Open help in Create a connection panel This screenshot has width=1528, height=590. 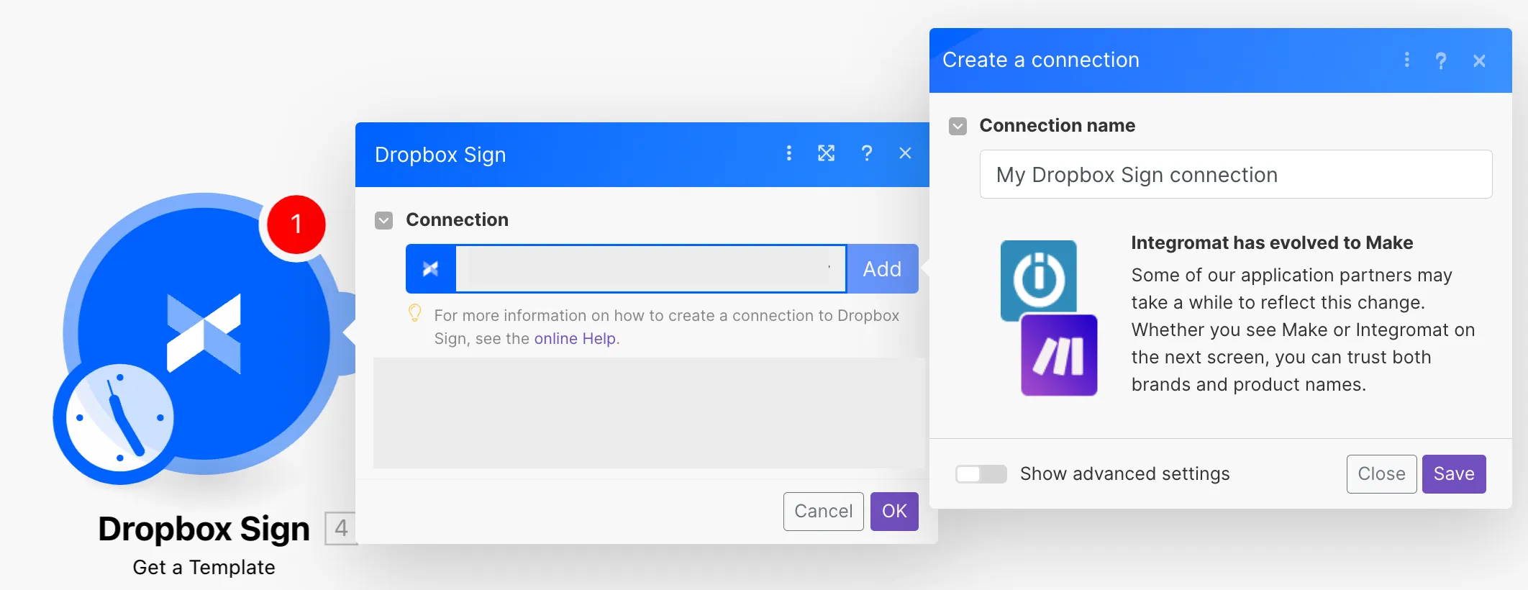tap(1441, 60)
